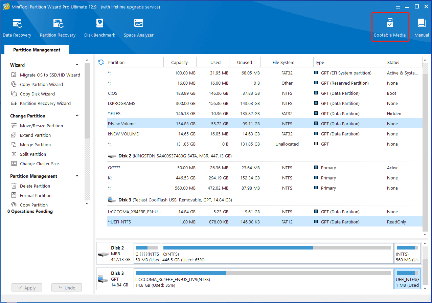432x303 pixels.
Task: Collapse the Wizard section
Action: (77, 65)
